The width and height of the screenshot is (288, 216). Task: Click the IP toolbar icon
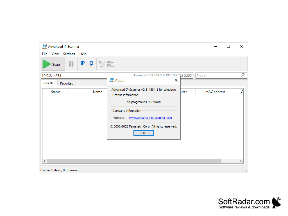tap(83, 64)
